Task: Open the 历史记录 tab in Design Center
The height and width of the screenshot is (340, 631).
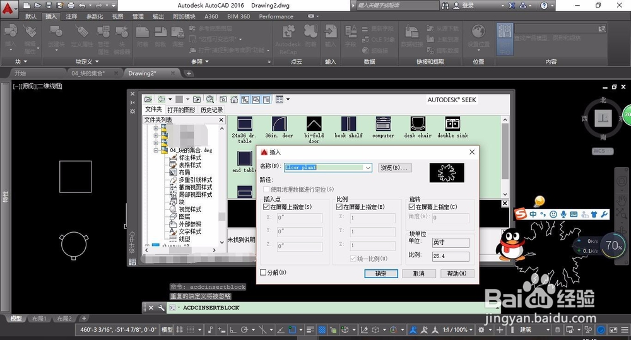Action: 211,110
